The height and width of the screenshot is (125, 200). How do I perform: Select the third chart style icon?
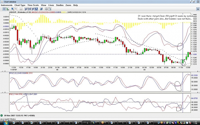point(33,9)
